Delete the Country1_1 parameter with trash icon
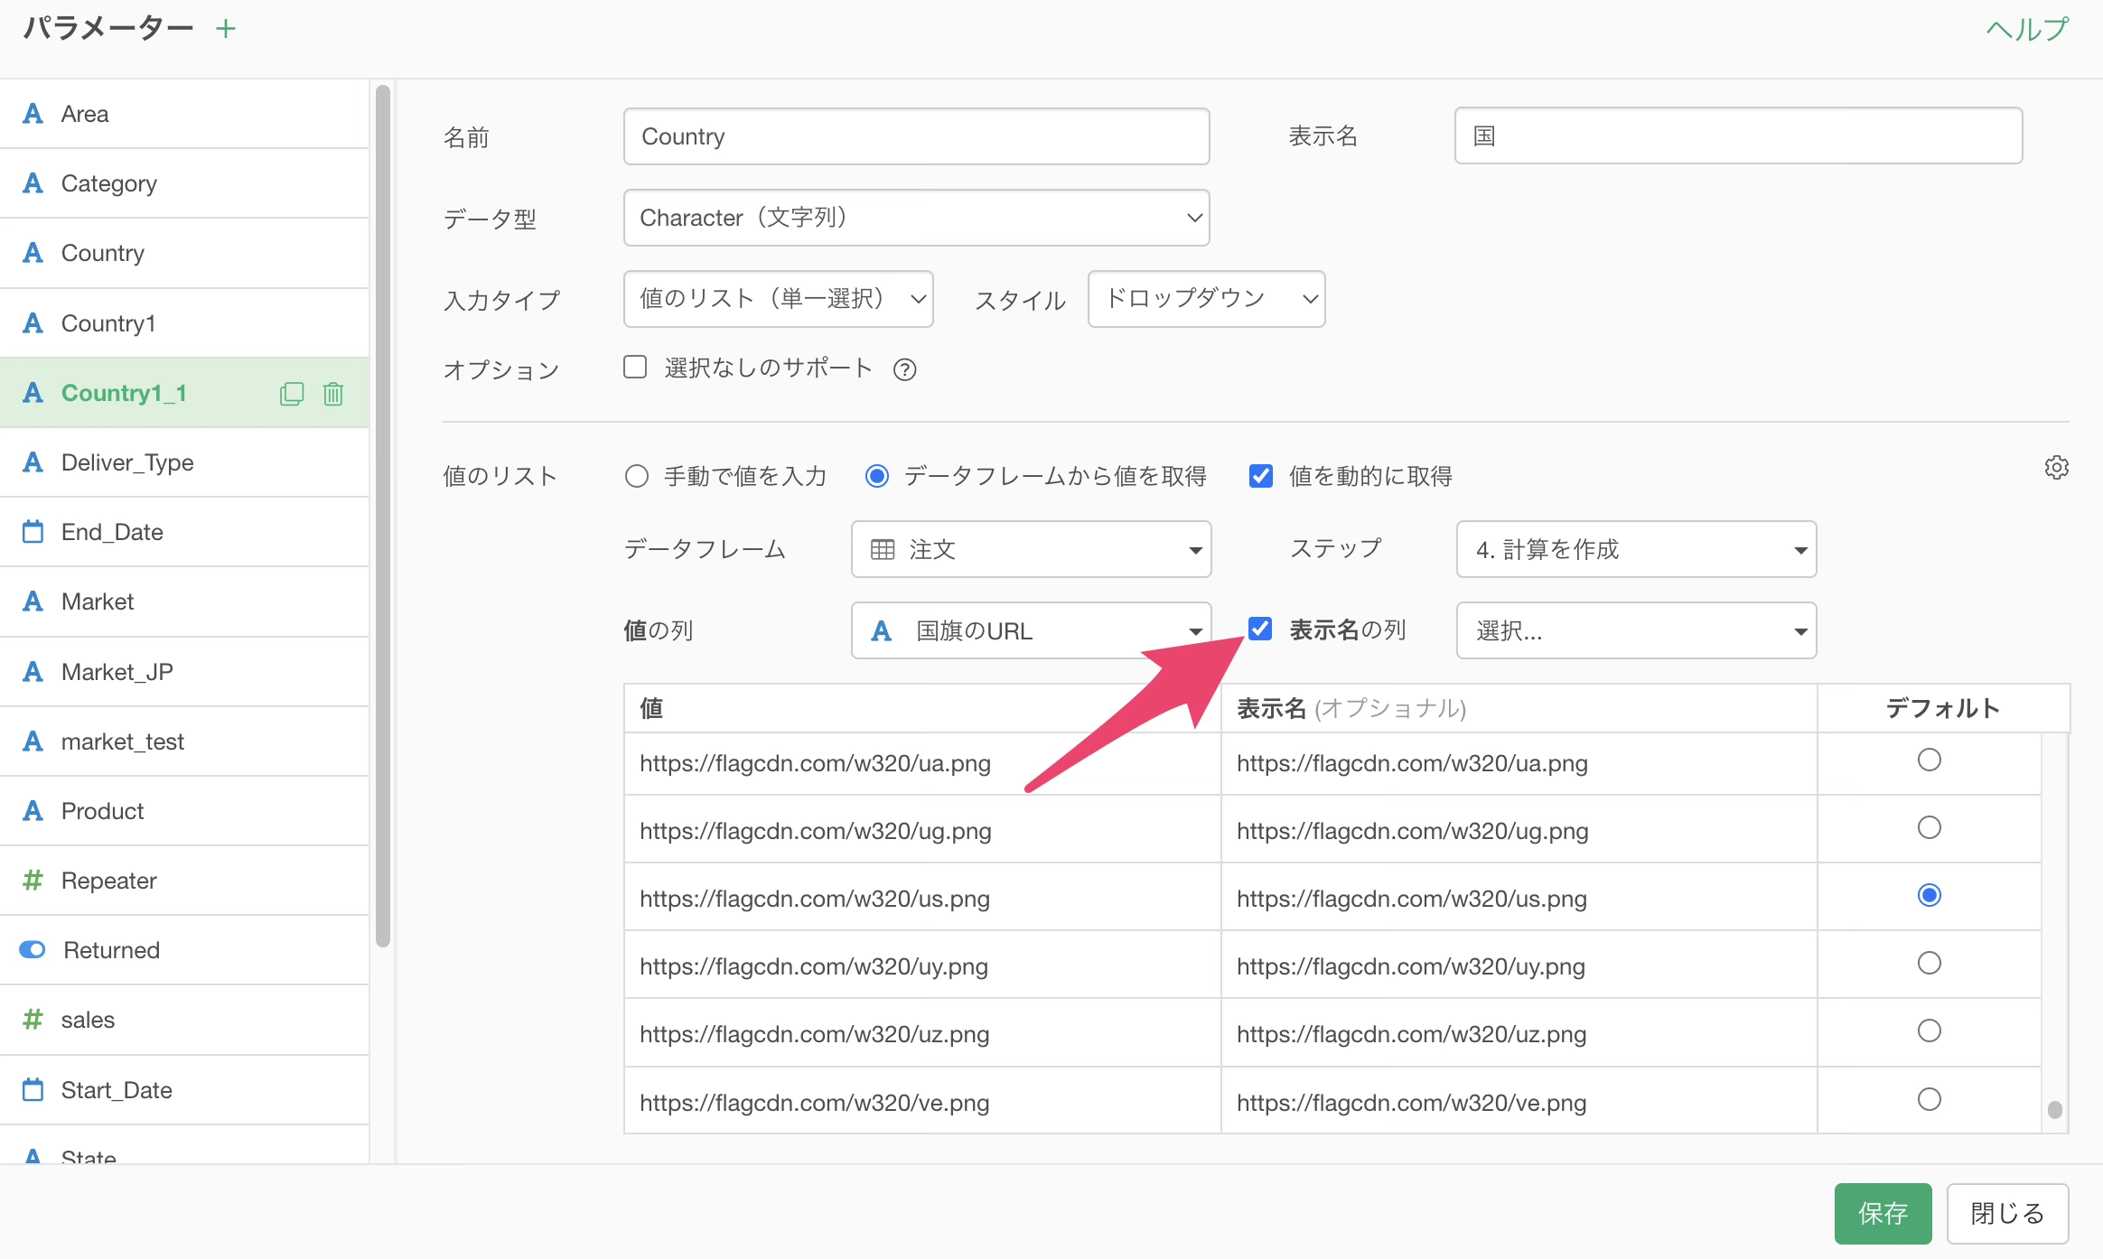 [333, 394]
